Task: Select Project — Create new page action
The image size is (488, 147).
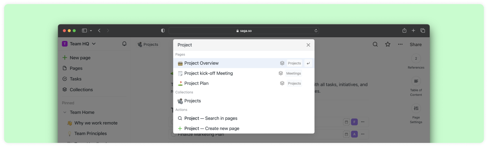Action: pos(211,129)
